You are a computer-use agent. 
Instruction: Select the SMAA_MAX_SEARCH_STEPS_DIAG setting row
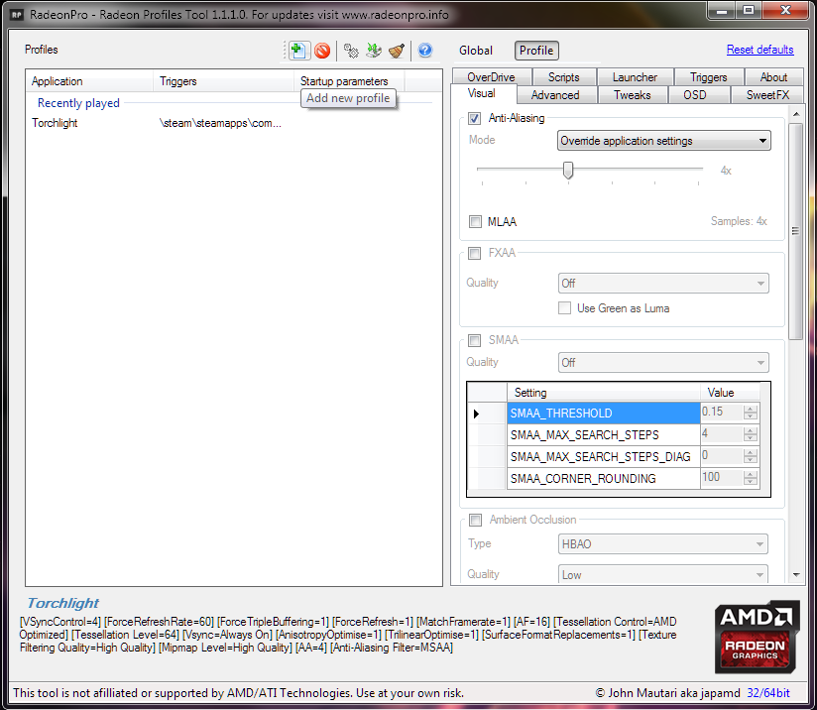pyautogui.click(x=604, y=457)
